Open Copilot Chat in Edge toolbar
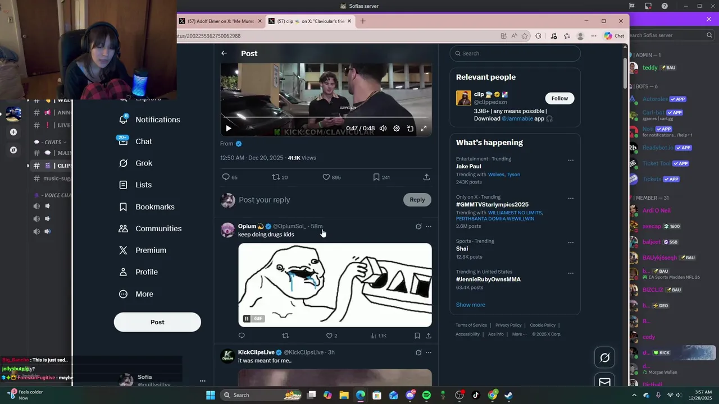 (x=614, y=36)
